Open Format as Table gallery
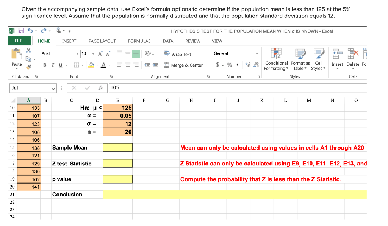388x226 pixels. click(x=300, y=59)
